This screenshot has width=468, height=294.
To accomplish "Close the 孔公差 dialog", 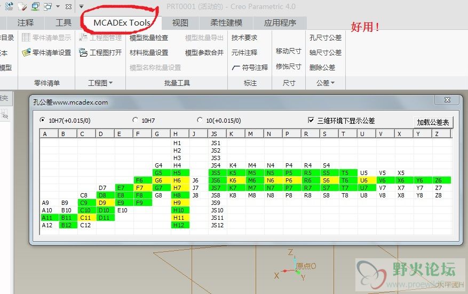I will point(447,100).
